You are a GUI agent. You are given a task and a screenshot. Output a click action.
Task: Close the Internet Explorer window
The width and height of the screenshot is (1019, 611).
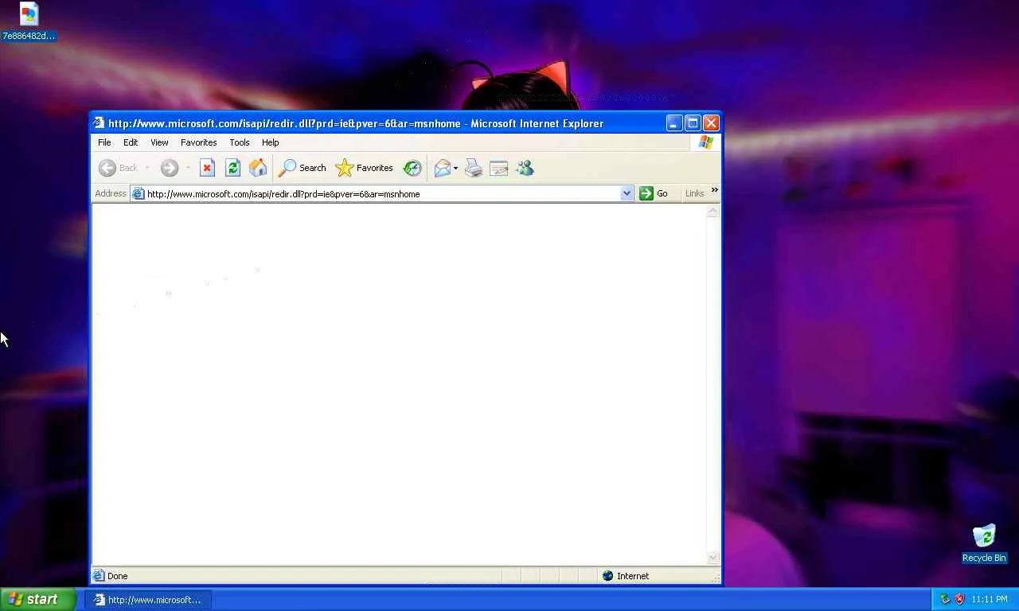tap(711, 123)
